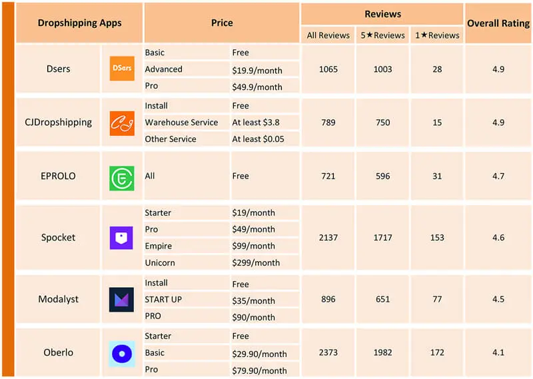The height and width of the screenshot is (379, 533).
Task: Select the Price column header
Action: (222, 23)
